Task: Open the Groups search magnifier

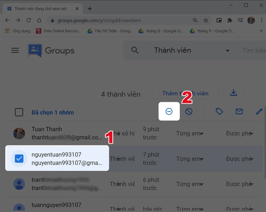Action: click(x=135, y=50)
